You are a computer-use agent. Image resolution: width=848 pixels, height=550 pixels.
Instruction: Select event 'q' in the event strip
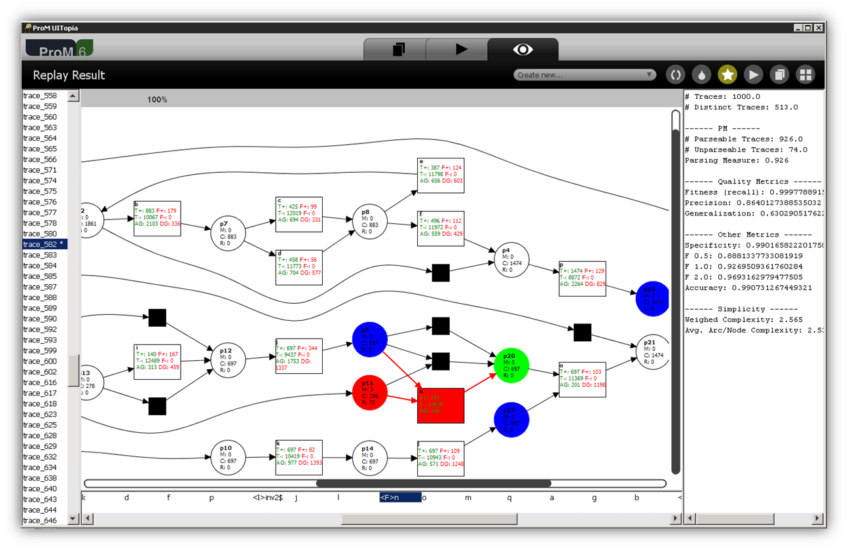[509, 498]
